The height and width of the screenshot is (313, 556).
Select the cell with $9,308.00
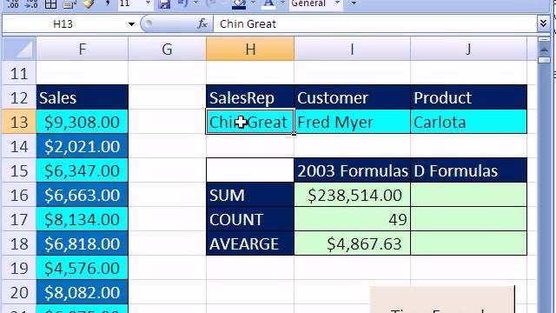pos(83,122)
